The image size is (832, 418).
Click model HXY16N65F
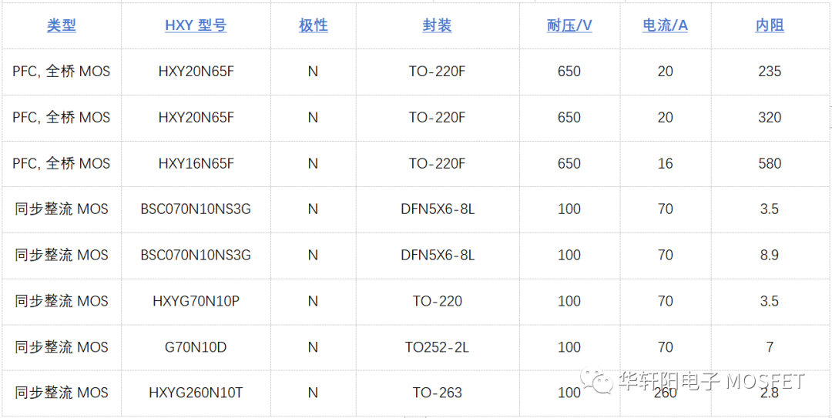coord(196,163)
